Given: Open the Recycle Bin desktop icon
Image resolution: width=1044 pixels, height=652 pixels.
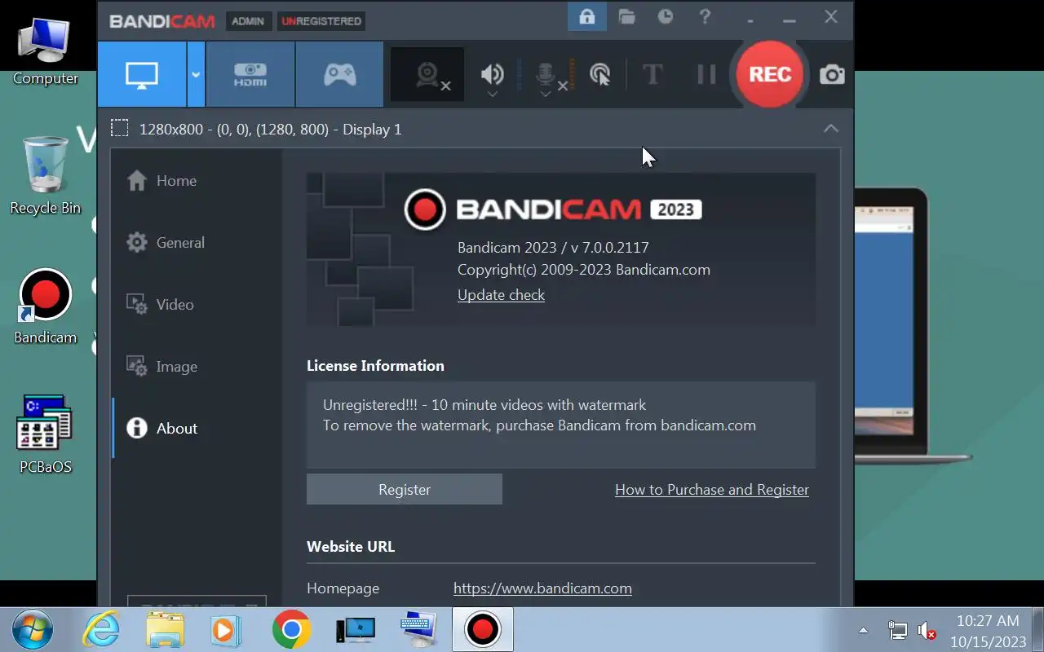Looking at the screenshot, I should coord(45,175).
